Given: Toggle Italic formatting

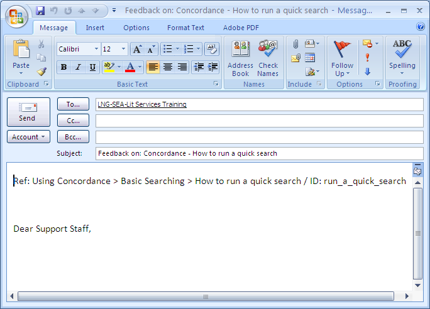Looking at the screenshot, I should (x=78, y=67).
